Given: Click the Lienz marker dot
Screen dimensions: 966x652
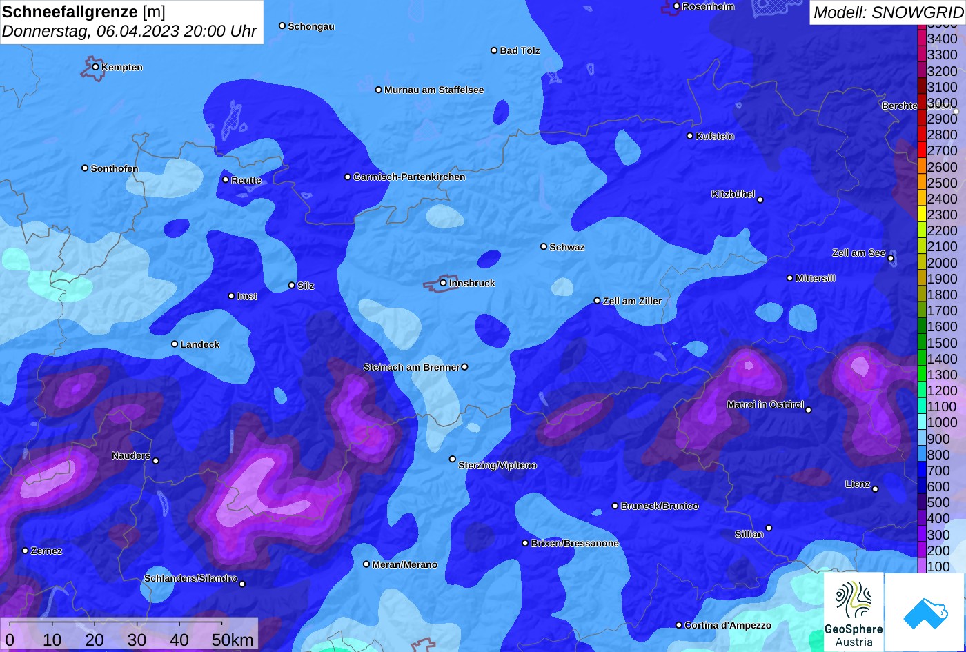Looking at the screenshot, I should click(875, 489).
